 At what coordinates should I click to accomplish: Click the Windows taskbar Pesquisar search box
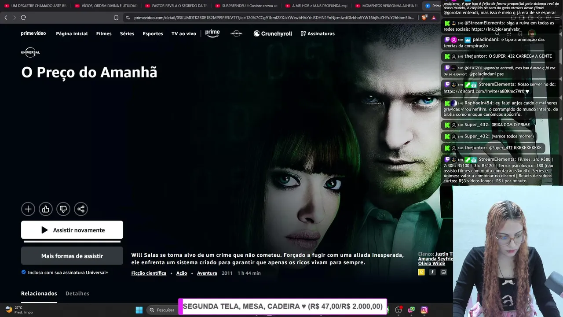[x=162, y=310]
